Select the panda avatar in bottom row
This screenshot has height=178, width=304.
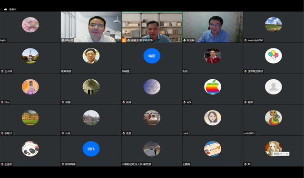tap(30, 149)
